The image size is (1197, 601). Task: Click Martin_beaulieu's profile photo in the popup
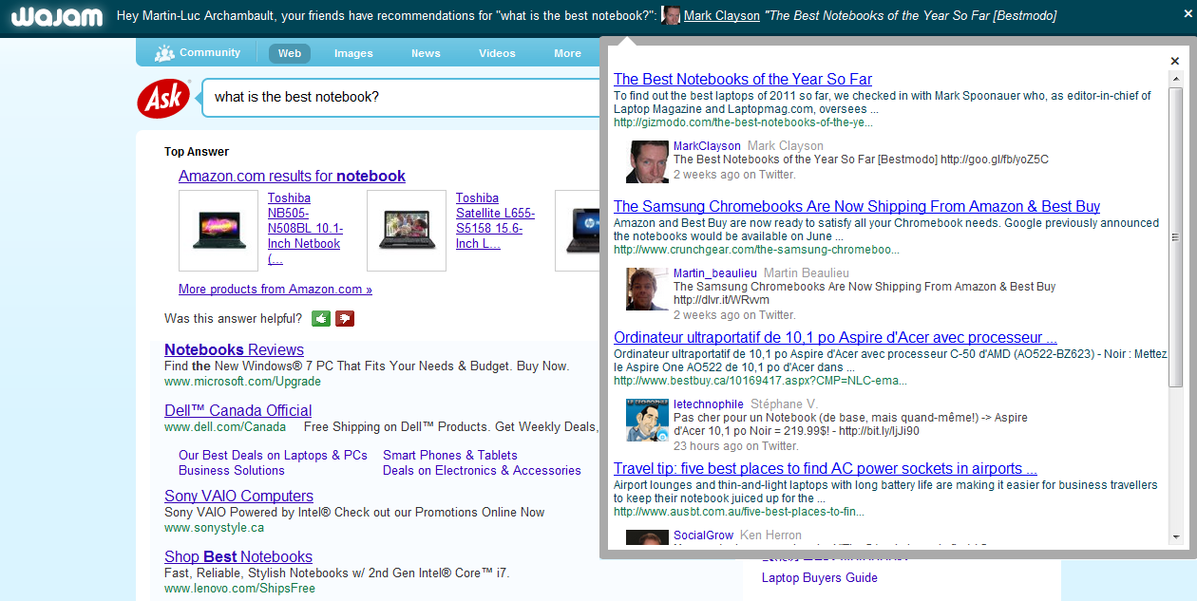pos(647,289)
